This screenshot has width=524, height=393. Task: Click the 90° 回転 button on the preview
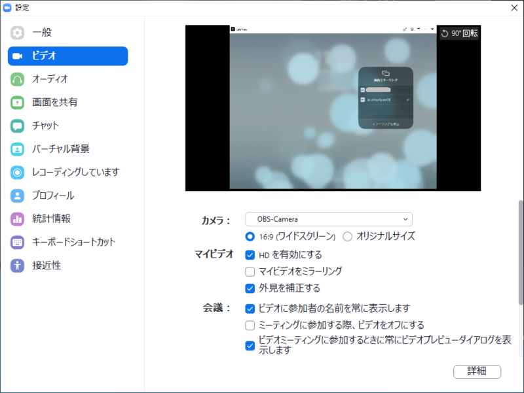click(x=458, y=33)
